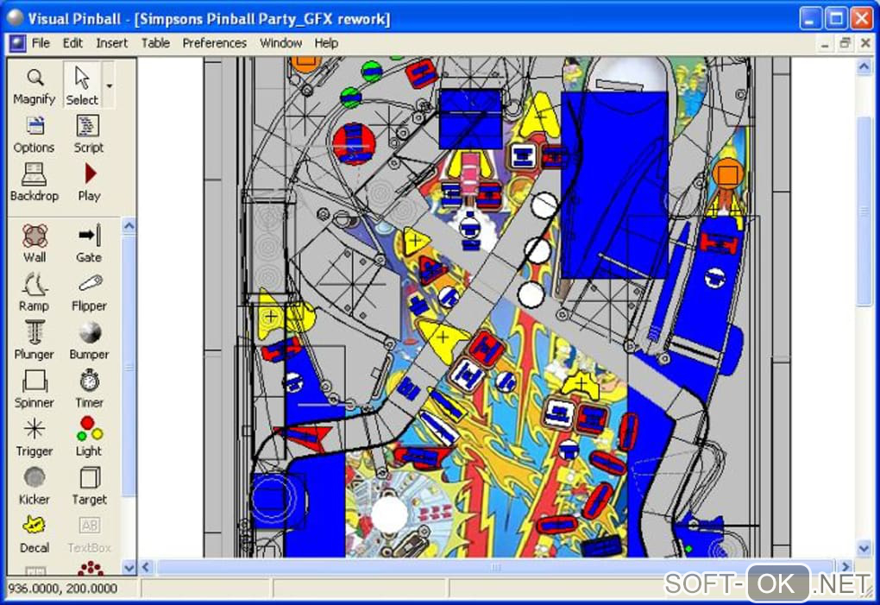Click the document icon left of File
Screen dimensions: 880x605
coord(17,43)
